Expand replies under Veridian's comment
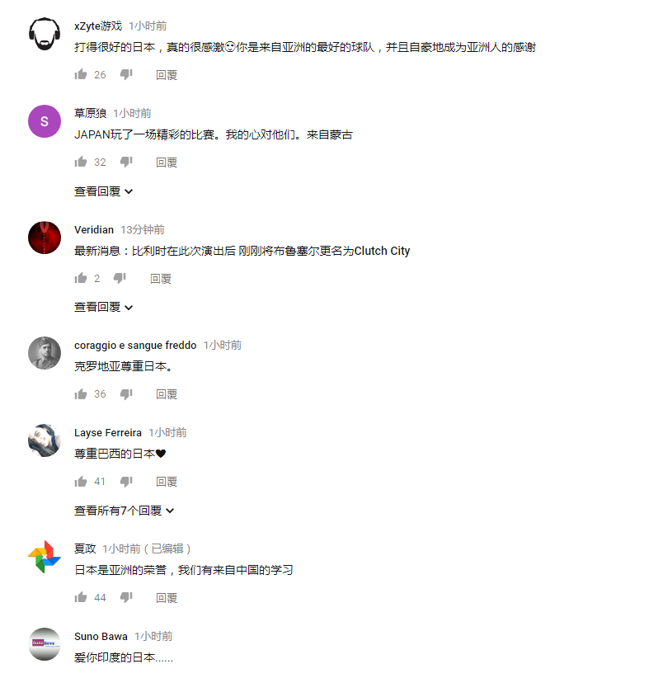The width and height of the screenshot is (663, 678). point(103,307)
